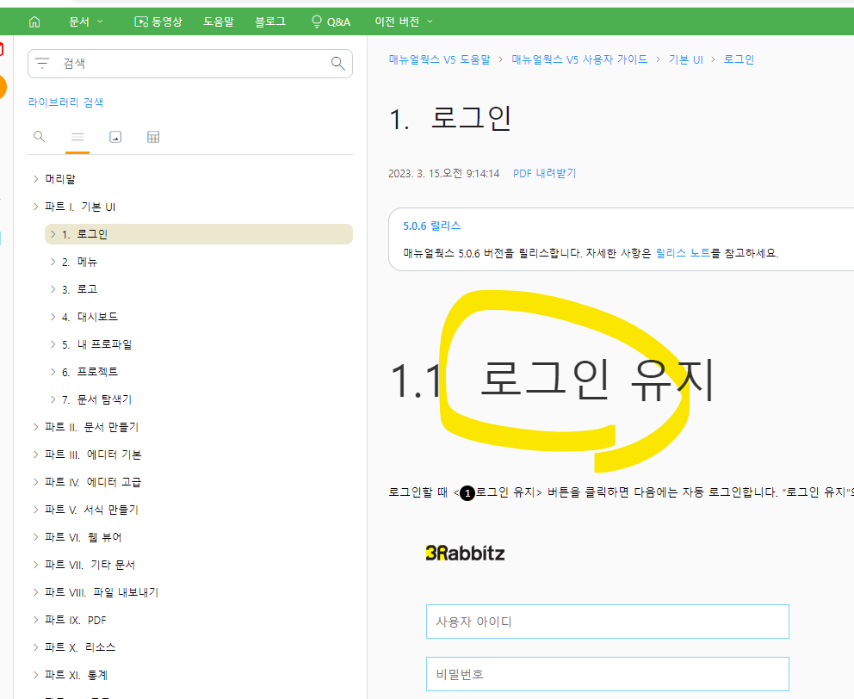The height and width of the screenshot is (699, 854).
Task: Click the 기본 UI breadcrumb link
Action: (686, 59)
